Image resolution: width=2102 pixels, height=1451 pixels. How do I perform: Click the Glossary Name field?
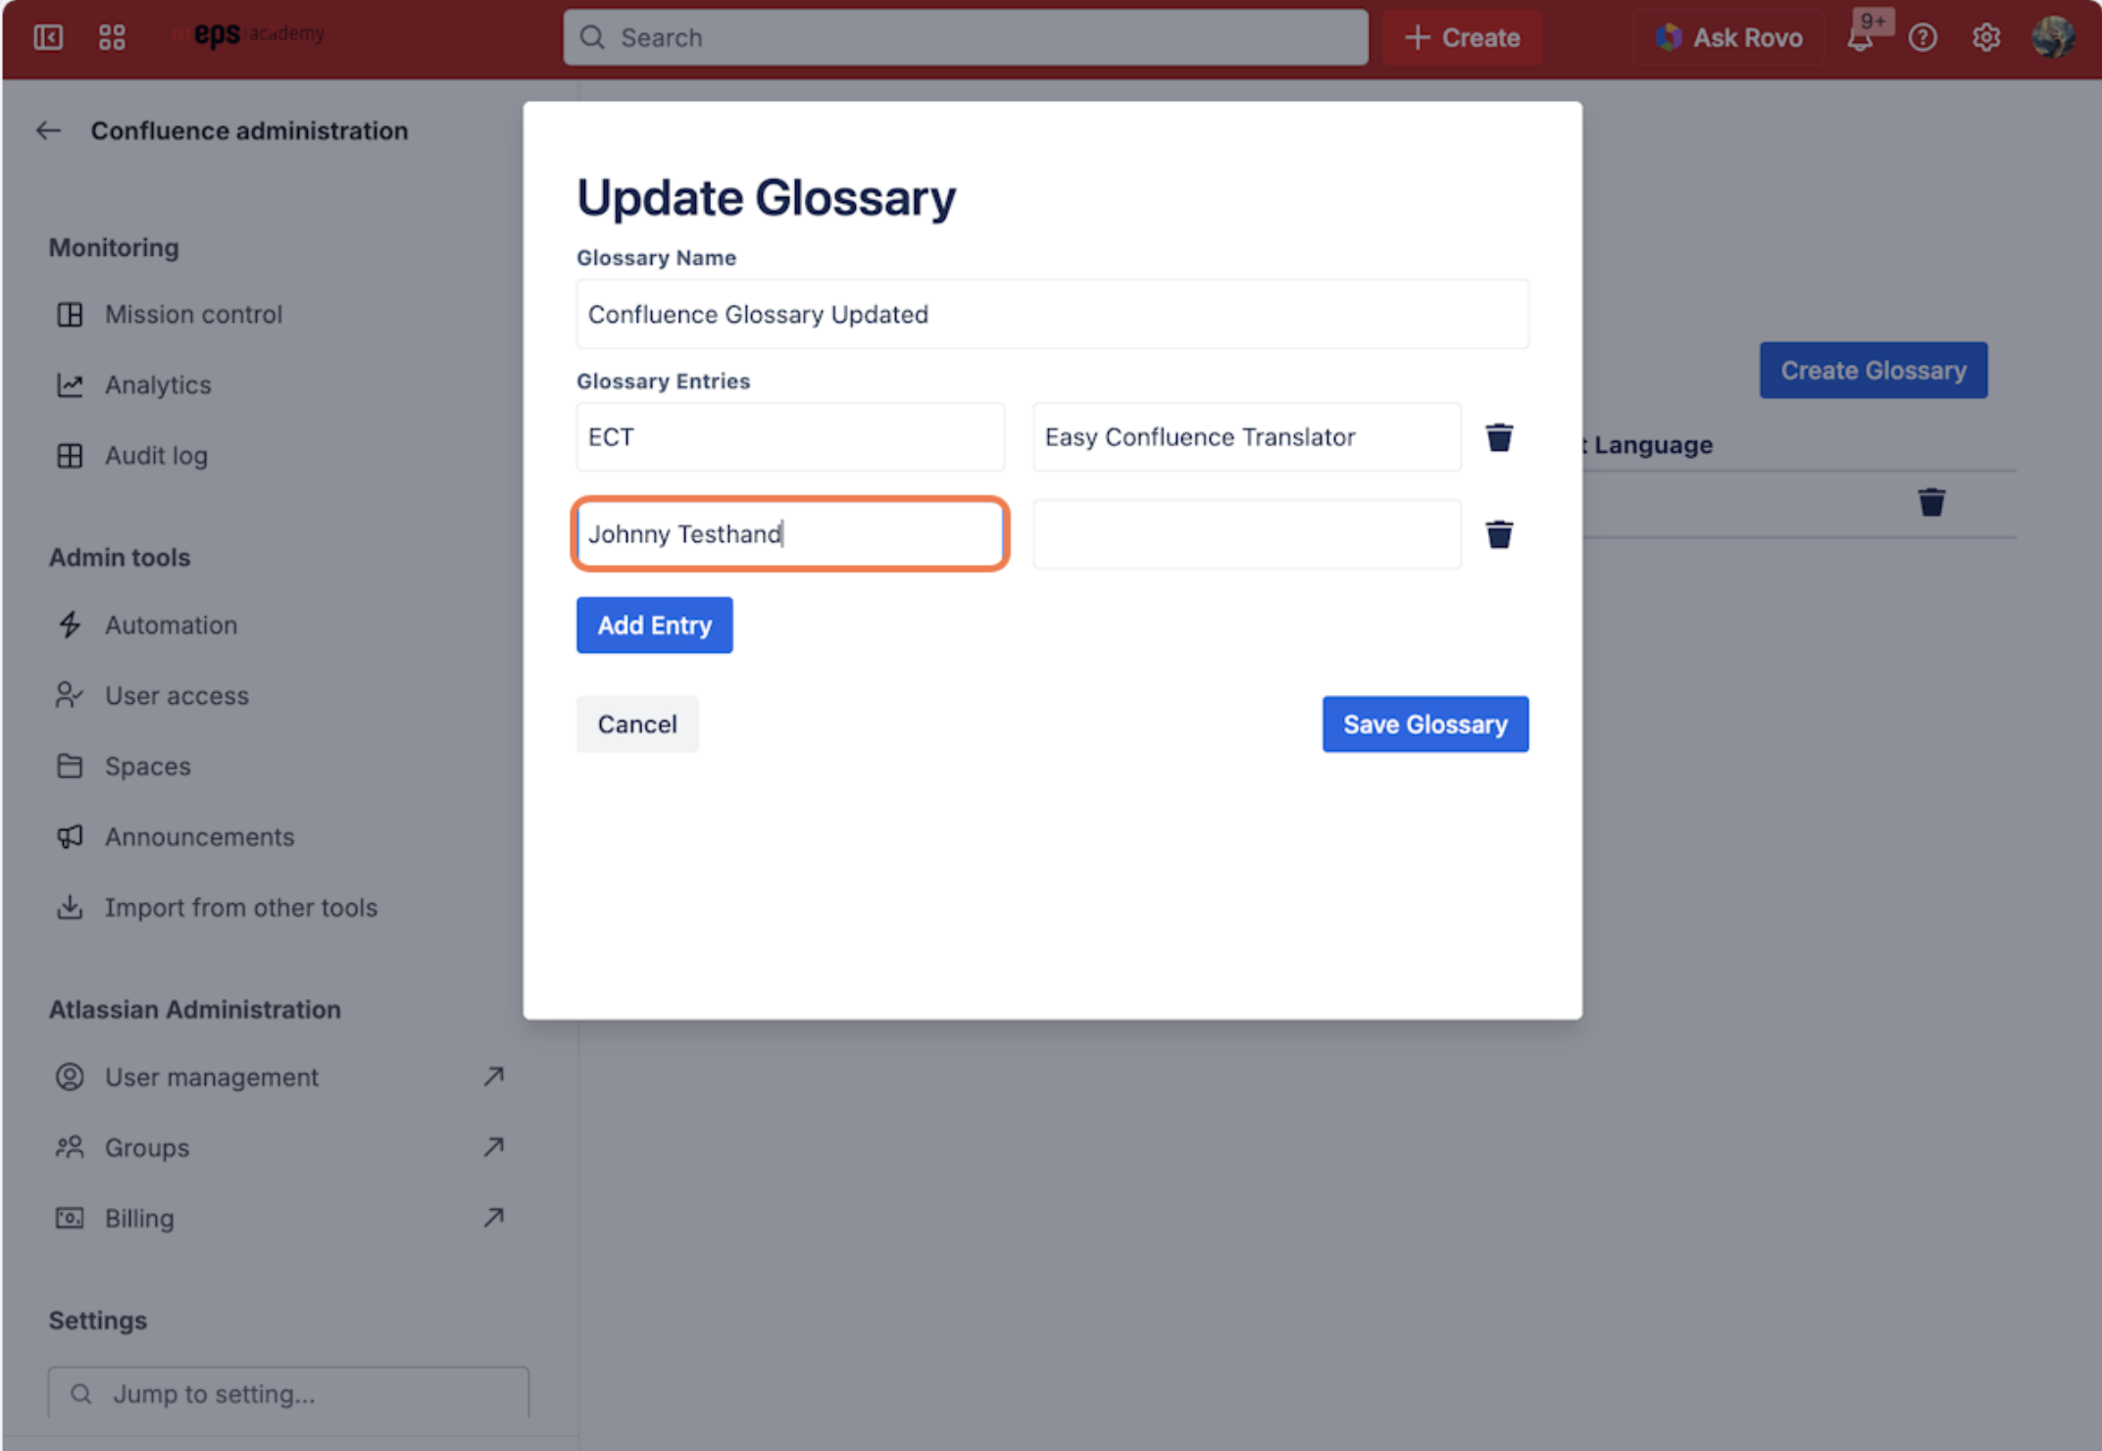[1051, 315]
